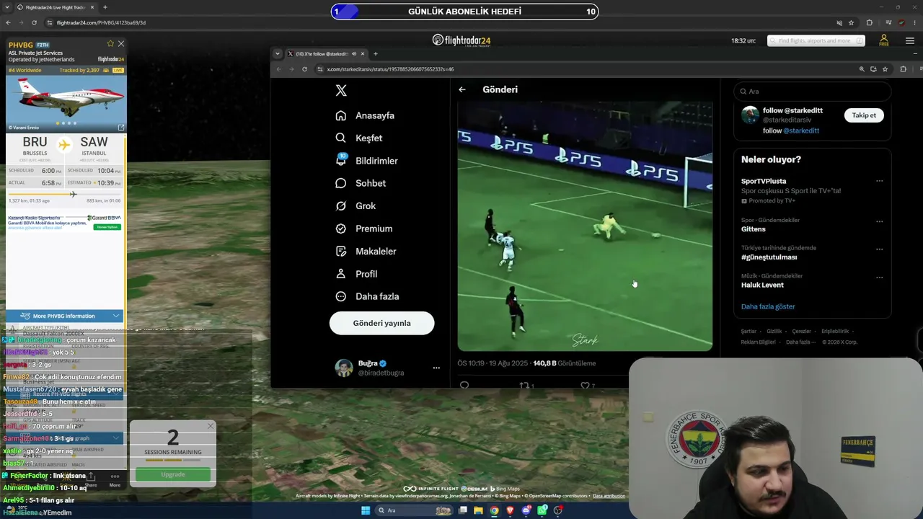Open the @starkeditt profile link

801,130
